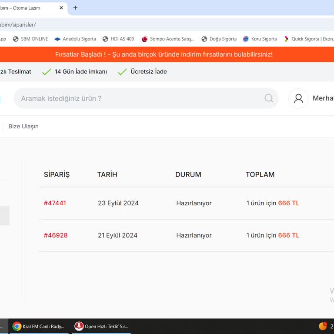Switch to Kral FM Chrome taskbar window
Viewport: 334px width, 334px height.
click(39, 326)
